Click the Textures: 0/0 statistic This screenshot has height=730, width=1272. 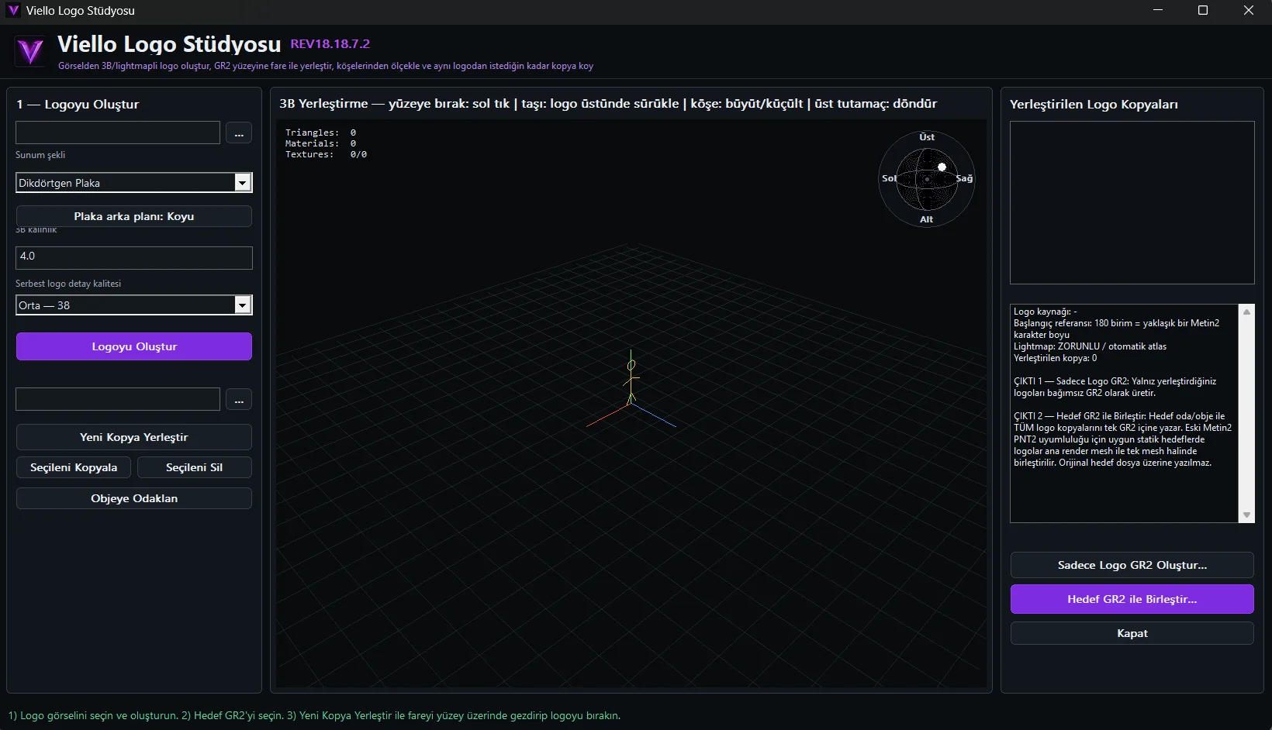[327, 154]
